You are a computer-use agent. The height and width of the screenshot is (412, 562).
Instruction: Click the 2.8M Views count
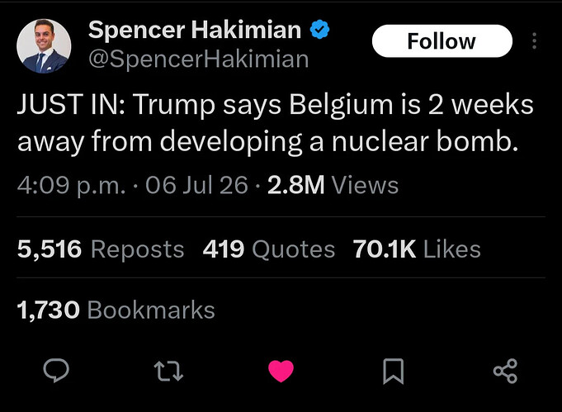point(333,186)
